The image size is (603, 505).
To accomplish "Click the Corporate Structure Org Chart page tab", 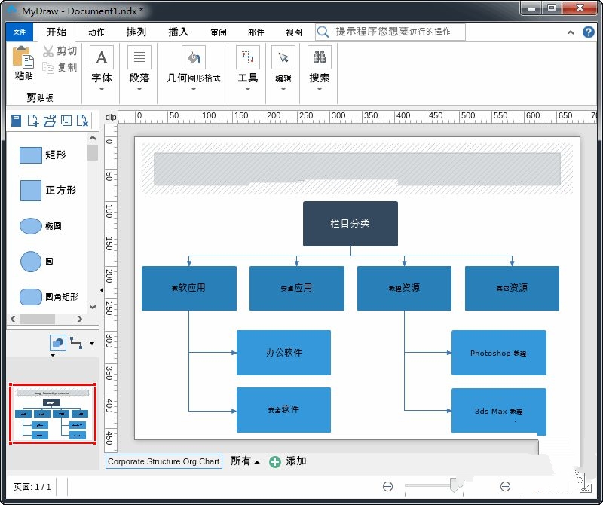I will [164, 461].
